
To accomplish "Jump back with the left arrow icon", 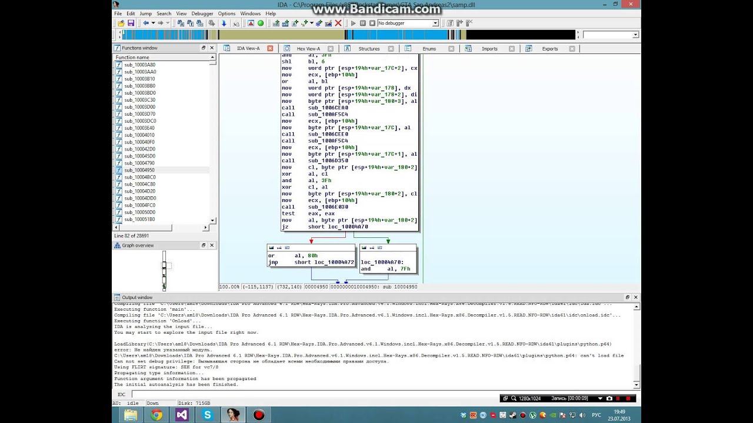I will [x=146, y=23].
